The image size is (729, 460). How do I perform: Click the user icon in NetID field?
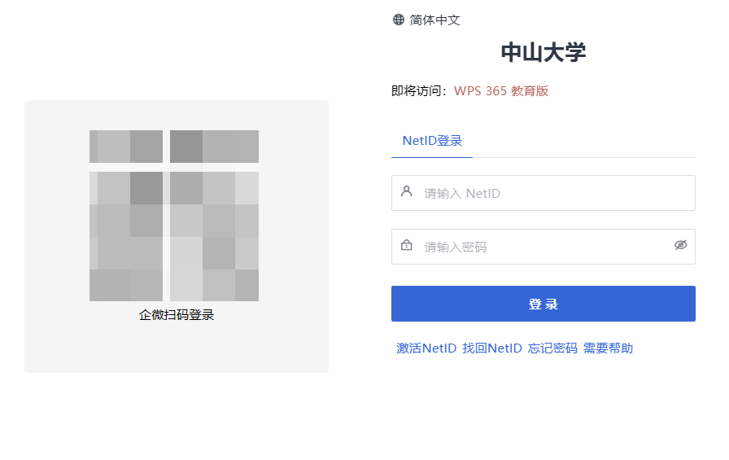click(406, 191)
